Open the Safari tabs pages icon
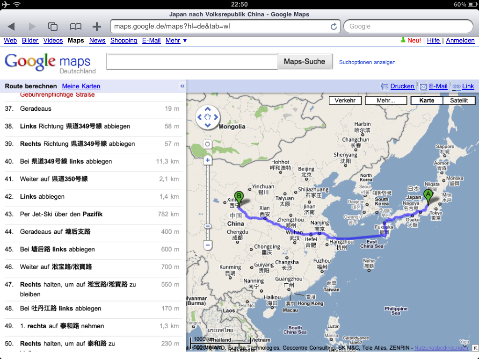The image size is (479, 359). pyautogui.click(x=53, y=27)
